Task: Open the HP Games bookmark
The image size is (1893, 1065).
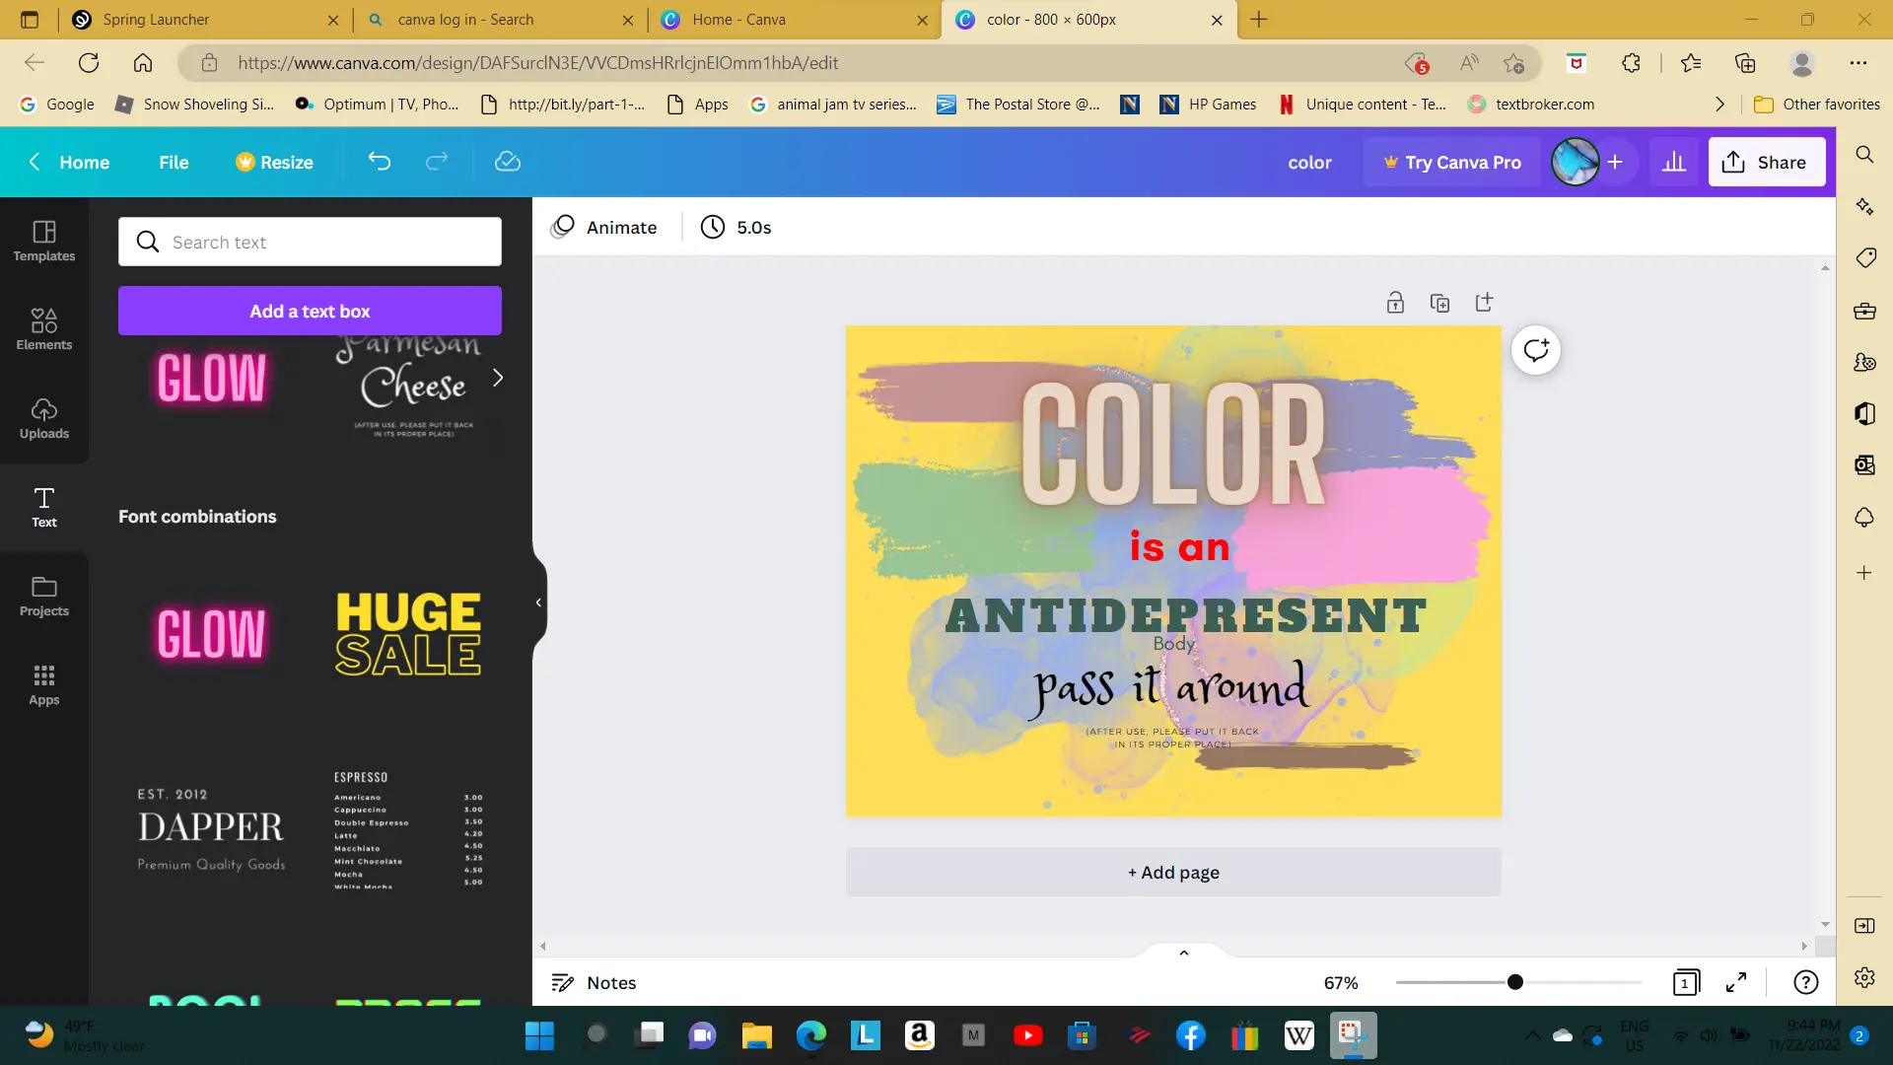Action: point(1208,105)
